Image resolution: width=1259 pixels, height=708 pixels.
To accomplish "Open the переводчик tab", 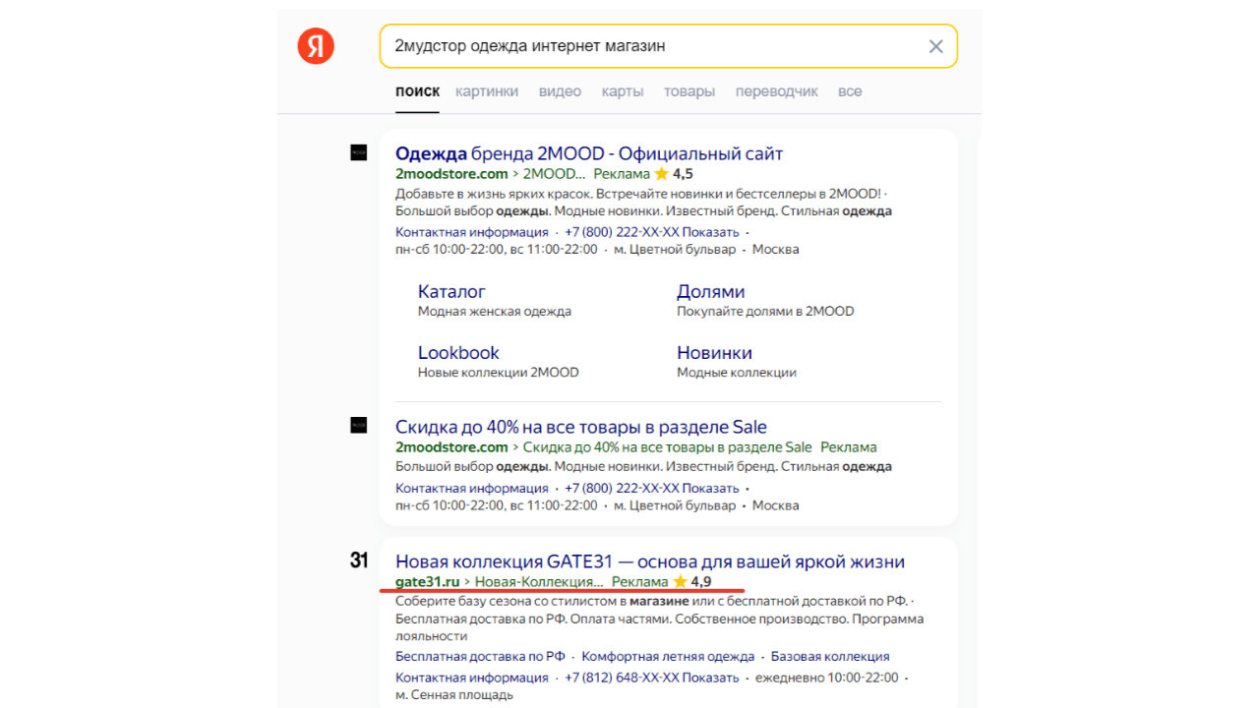I will click(x=776, y=91).
